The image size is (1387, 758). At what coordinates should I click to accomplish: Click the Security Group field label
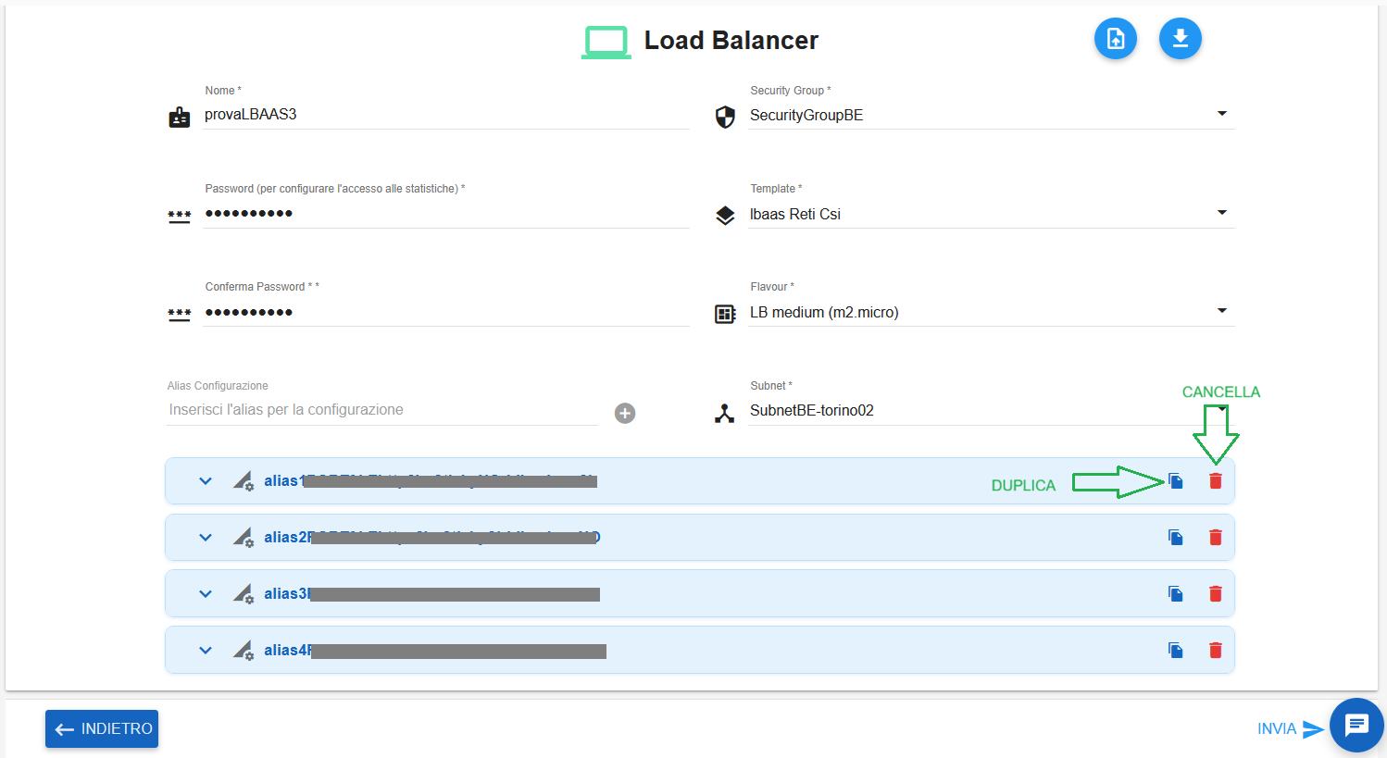tap(791, 91)
